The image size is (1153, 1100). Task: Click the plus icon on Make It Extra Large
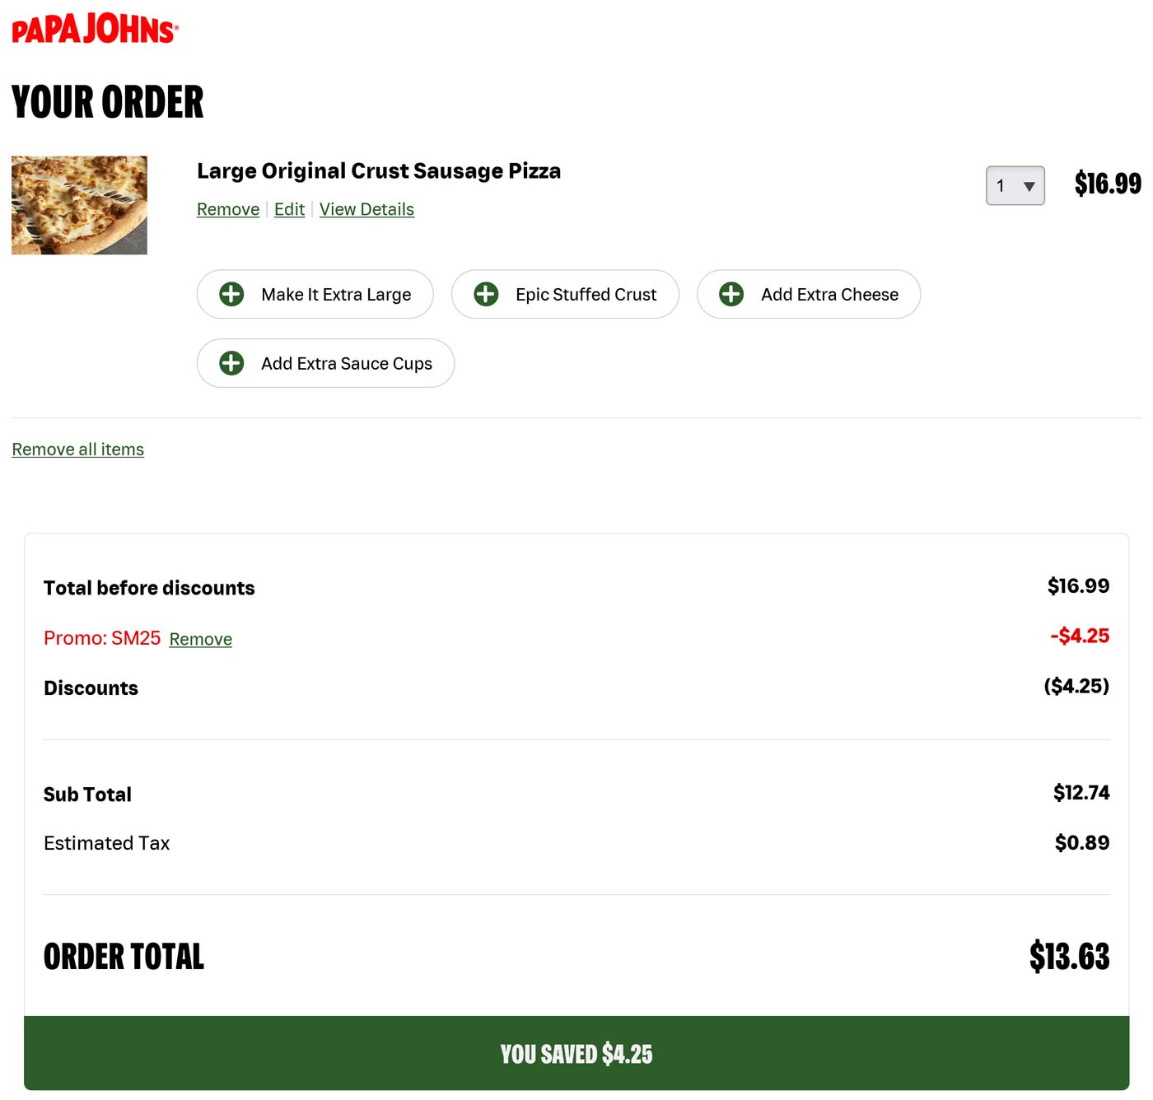231,294
